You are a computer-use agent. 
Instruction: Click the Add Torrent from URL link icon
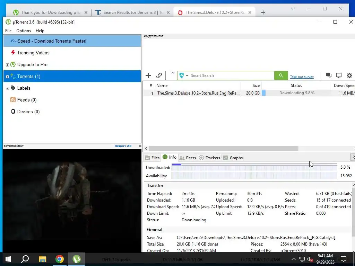tap(159, 76)
